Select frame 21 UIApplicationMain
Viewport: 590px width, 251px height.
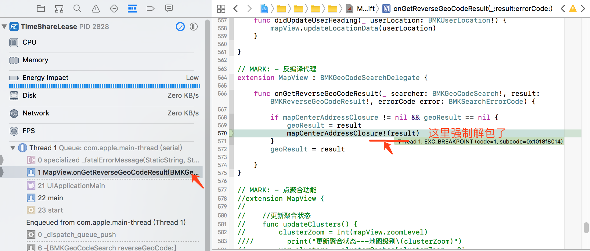pos(101,186)
